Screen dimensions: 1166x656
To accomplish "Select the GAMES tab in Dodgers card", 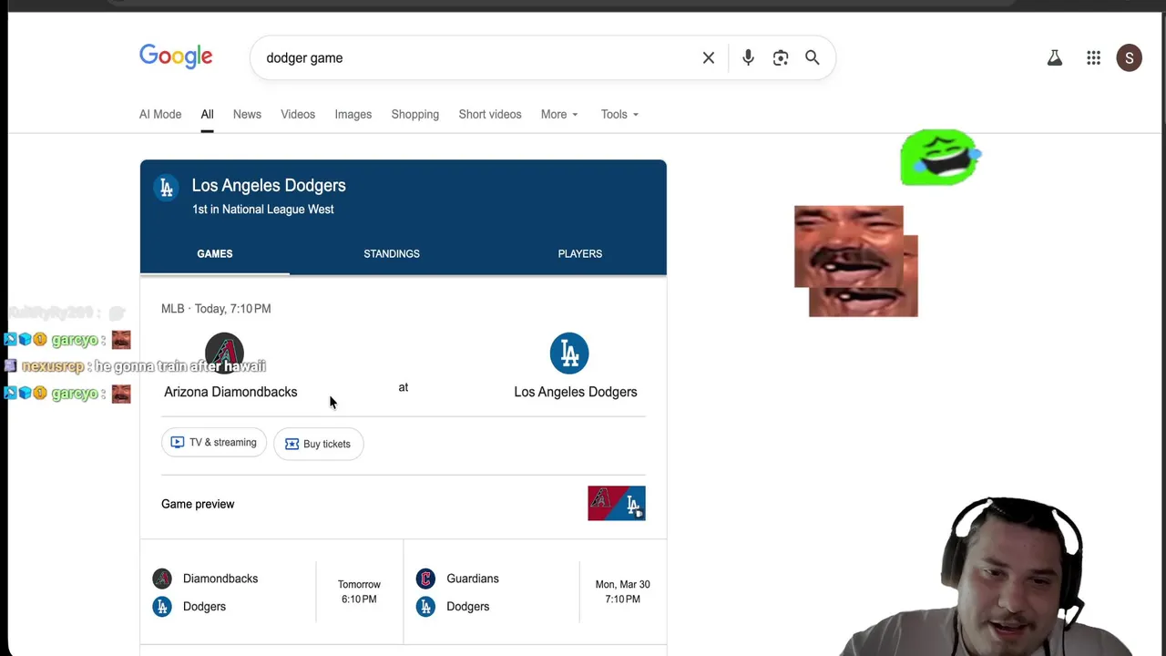I will 215,253.
